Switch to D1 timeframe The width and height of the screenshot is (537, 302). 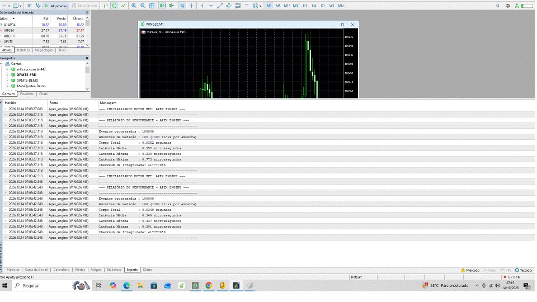tap(323, 6)
